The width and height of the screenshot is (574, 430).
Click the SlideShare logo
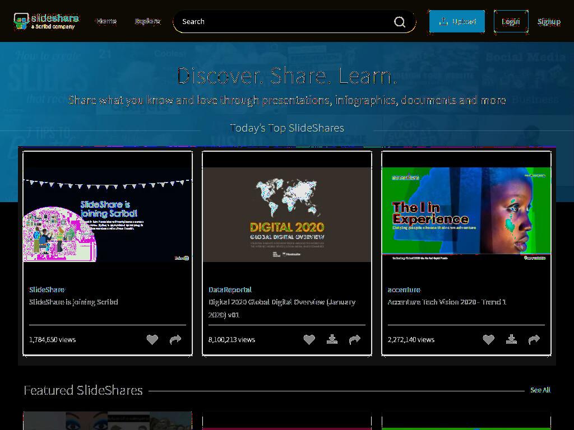tap(46, 21)
